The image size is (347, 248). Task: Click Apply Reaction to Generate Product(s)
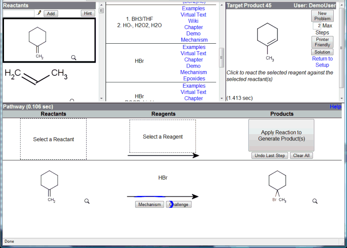281,135
